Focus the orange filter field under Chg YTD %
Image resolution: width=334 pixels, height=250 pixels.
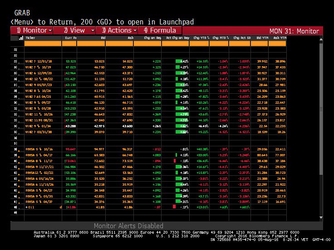coord(199,43)
